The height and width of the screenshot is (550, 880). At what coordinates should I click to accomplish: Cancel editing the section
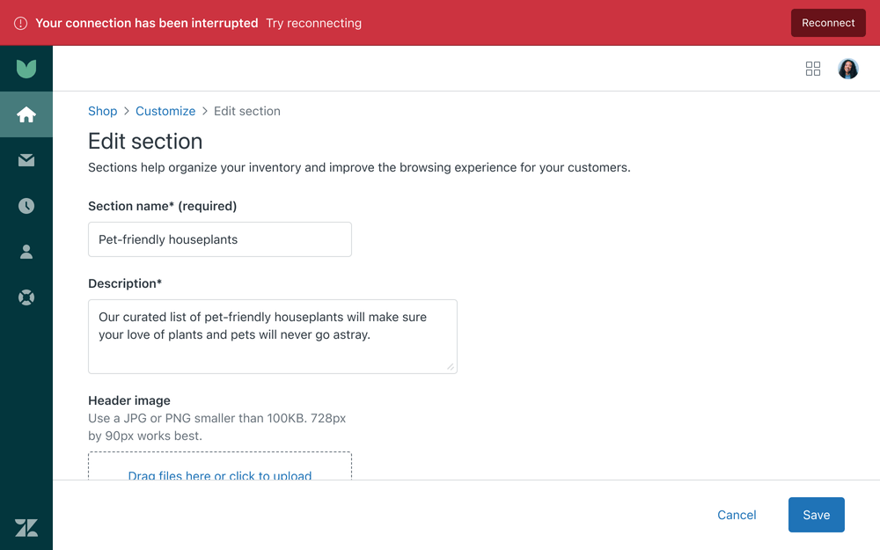tap(737, 515)
